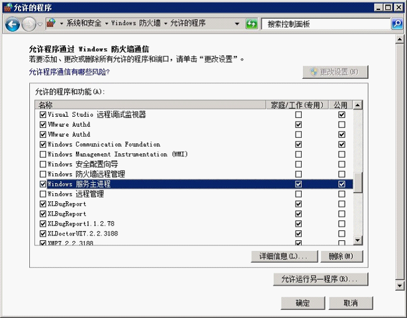Screen dimensions: 407x318
Task: Open the 允许程序通信有哪些风险 link
Action: pos(69,72)
